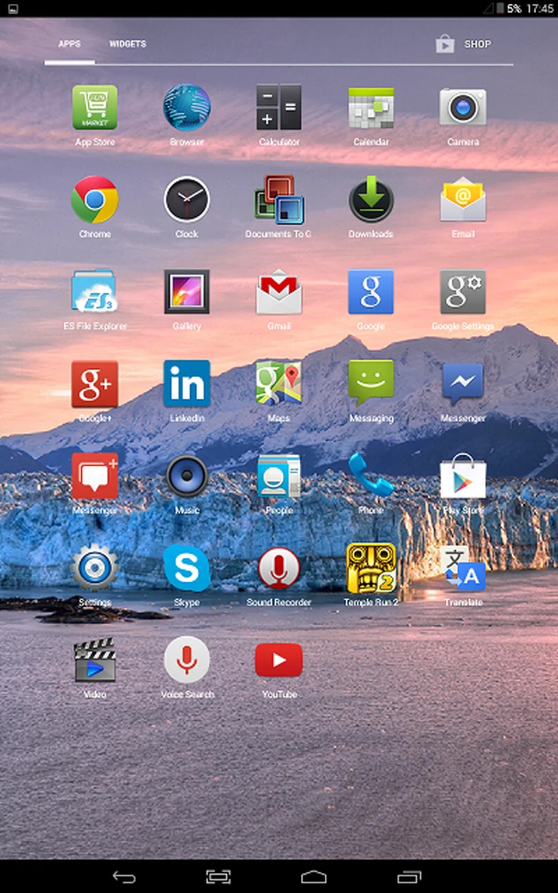
Task: Tap the Back navigation button
Action: coord(124,877)
